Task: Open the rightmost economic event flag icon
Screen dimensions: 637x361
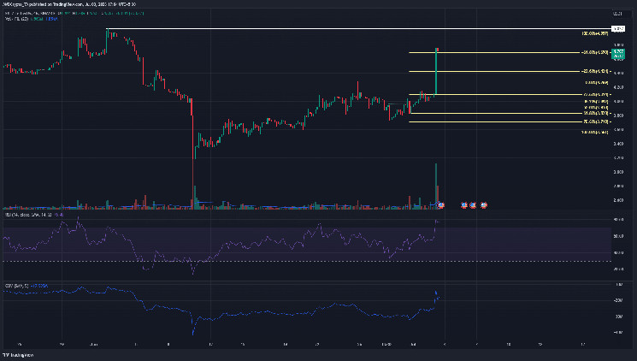Action: (483, 205)
